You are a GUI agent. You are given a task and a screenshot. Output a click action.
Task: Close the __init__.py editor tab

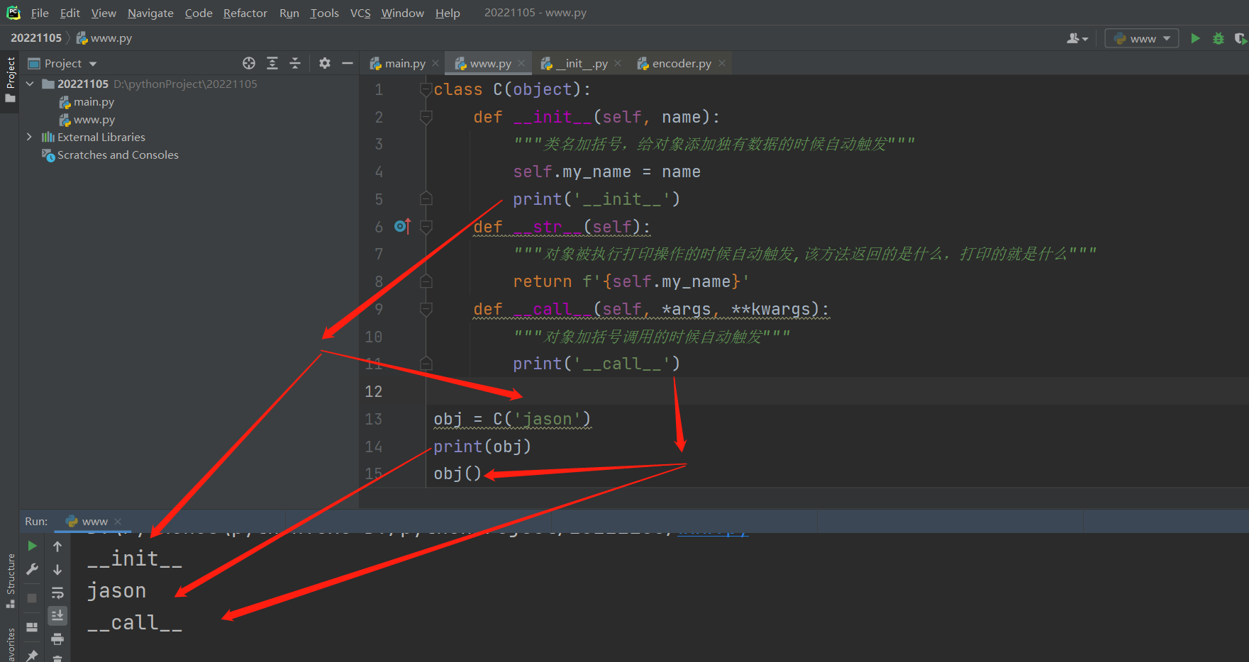click(x=618, y=64)
